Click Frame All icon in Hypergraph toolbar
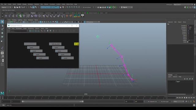 (30, 31)
